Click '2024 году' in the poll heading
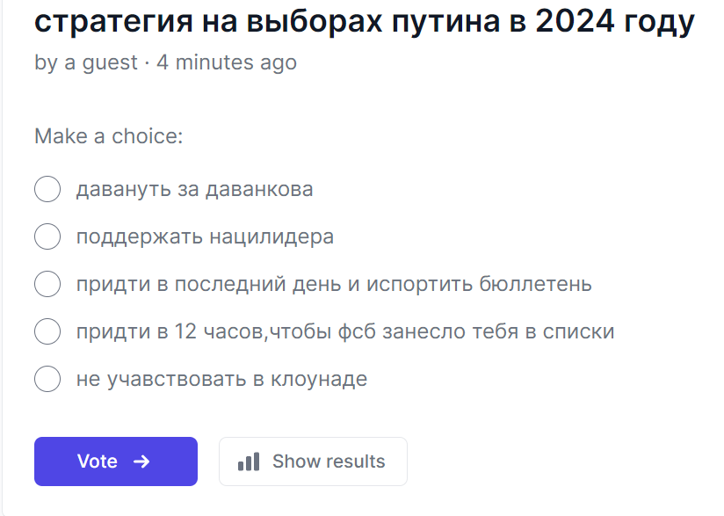Viewport: 724px width, 516px height. pyautogui.click(x=614, y=21)
